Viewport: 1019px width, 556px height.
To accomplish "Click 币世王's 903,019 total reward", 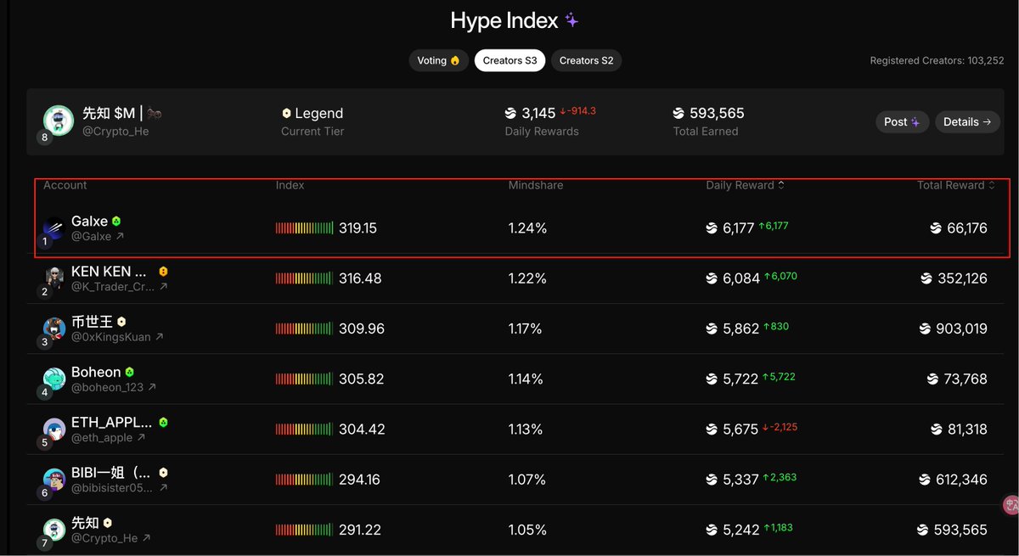I will pos(961,329).
